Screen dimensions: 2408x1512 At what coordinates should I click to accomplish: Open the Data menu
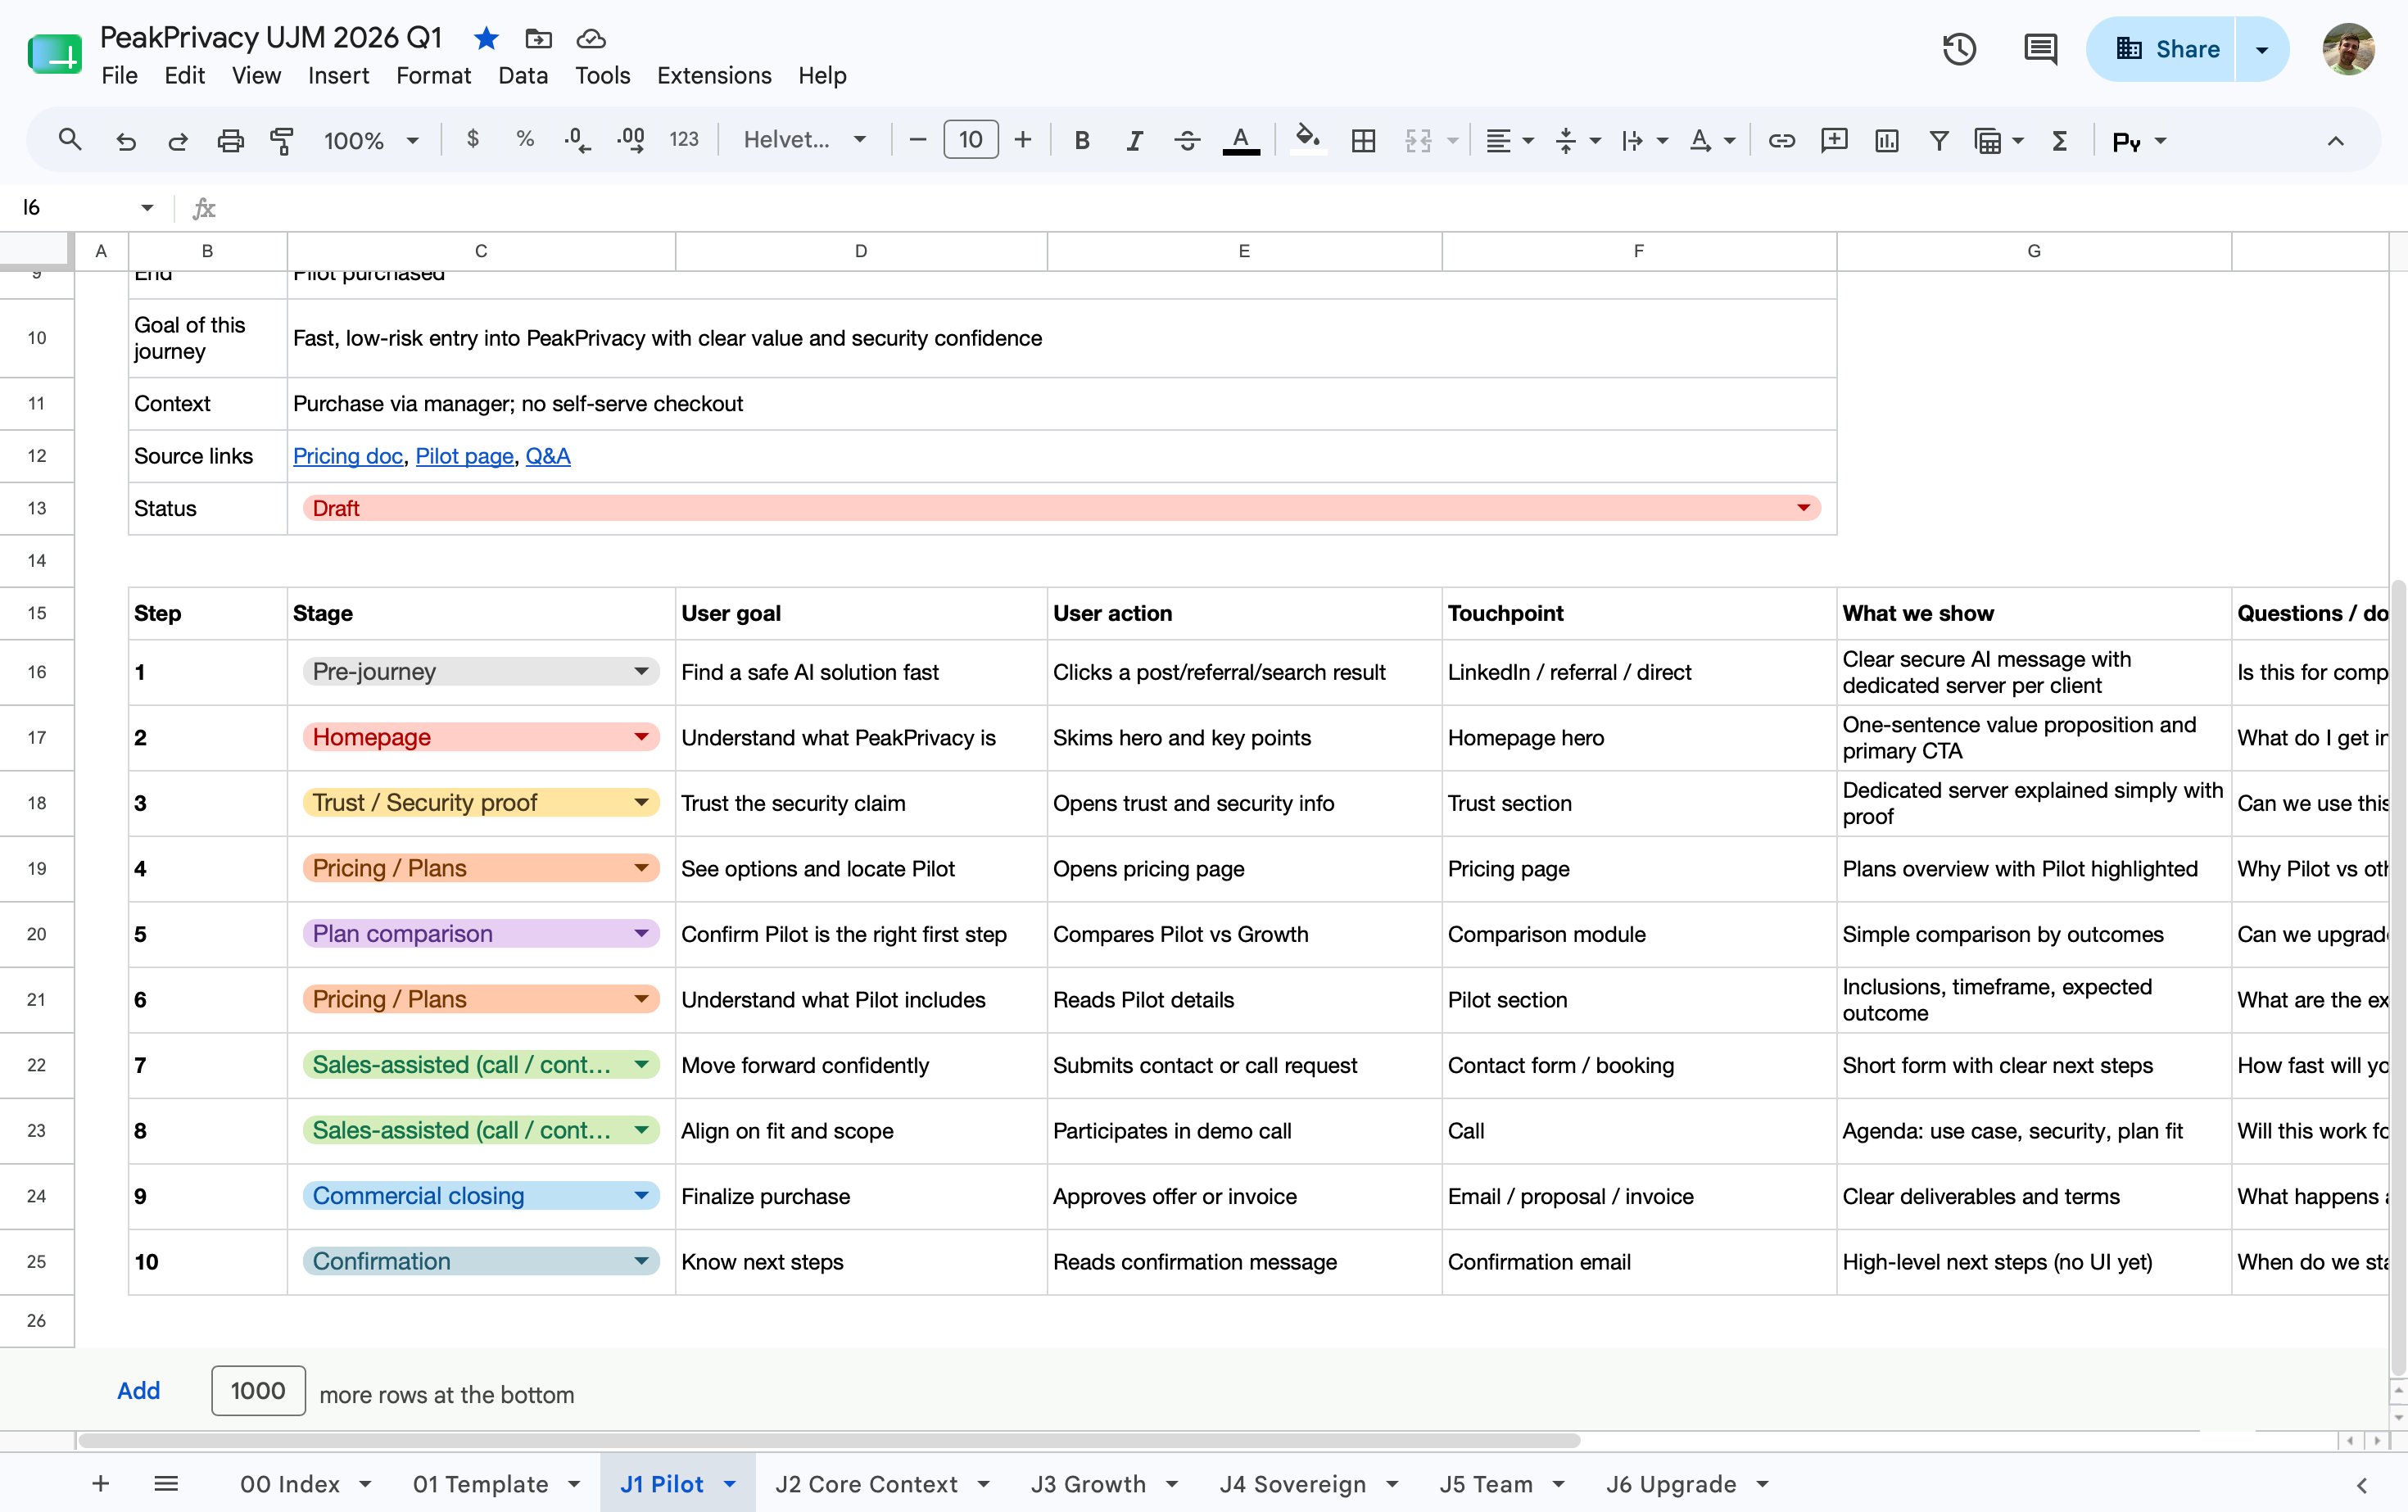coord(523,75)
